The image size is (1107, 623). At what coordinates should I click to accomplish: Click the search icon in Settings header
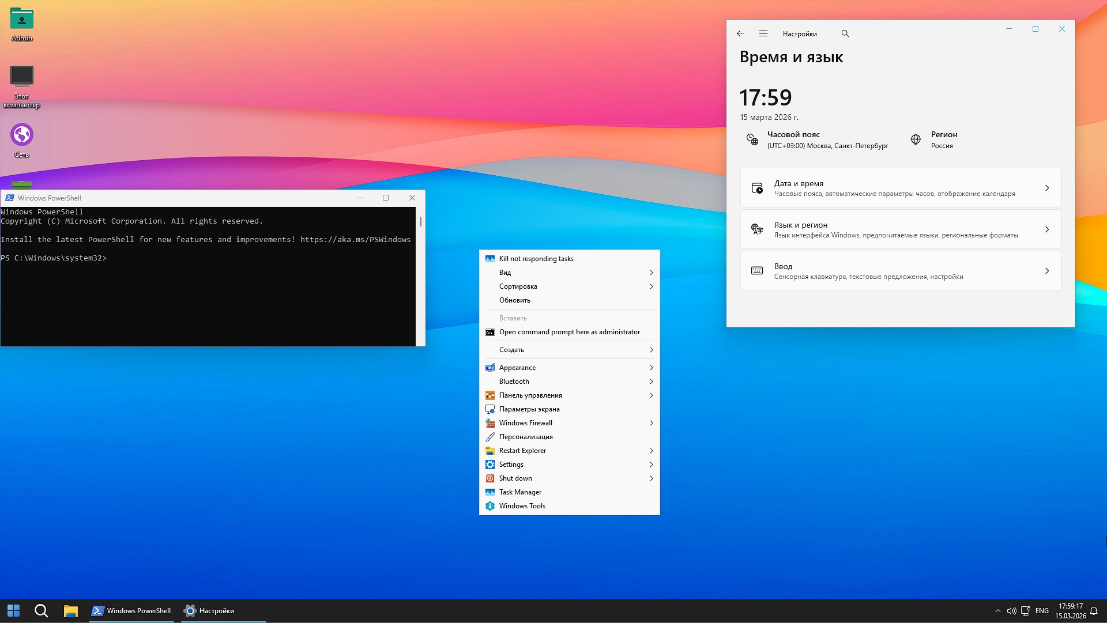tap(844, 33)
